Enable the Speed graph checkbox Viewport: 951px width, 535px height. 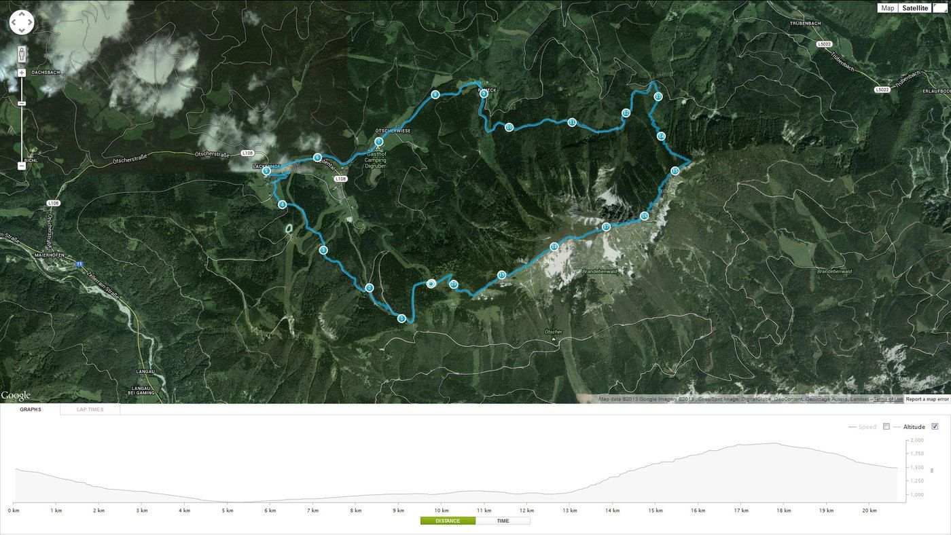click(x=886, y=426)
